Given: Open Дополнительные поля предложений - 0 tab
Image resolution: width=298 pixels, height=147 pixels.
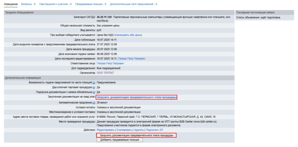Looking at the screenshot, I should pyautogui.click(x=133, y=4).
